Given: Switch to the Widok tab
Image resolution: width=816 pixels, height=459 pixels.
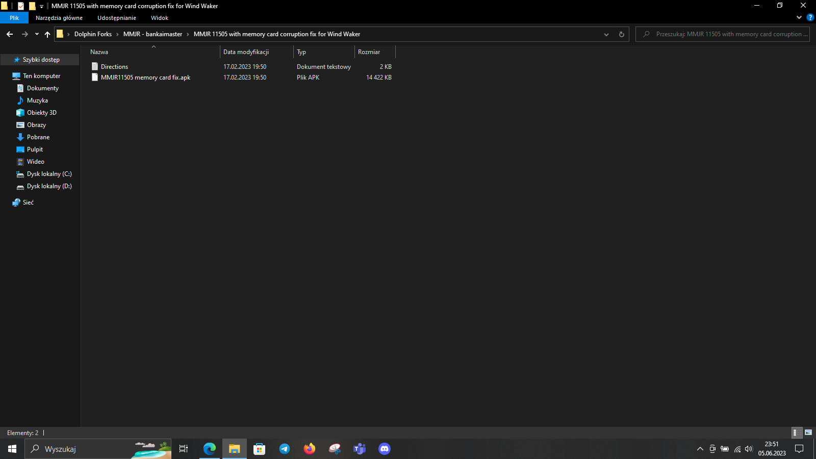Looking at the screenshot, I should click(x=160, y=18).
